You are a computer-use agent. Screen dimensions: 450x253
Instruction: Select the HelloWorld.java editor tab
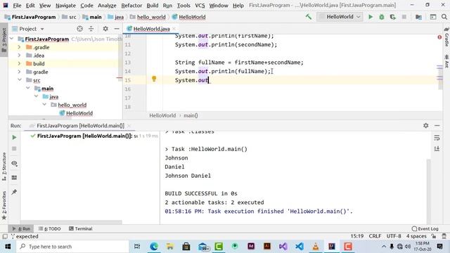pyautogui.click(x=152, y=29)
